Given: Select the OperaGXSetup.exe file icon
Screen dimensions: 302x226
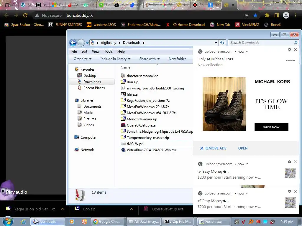Looking at the screenshot, I should pyautogui.click(x=123, y=125).
